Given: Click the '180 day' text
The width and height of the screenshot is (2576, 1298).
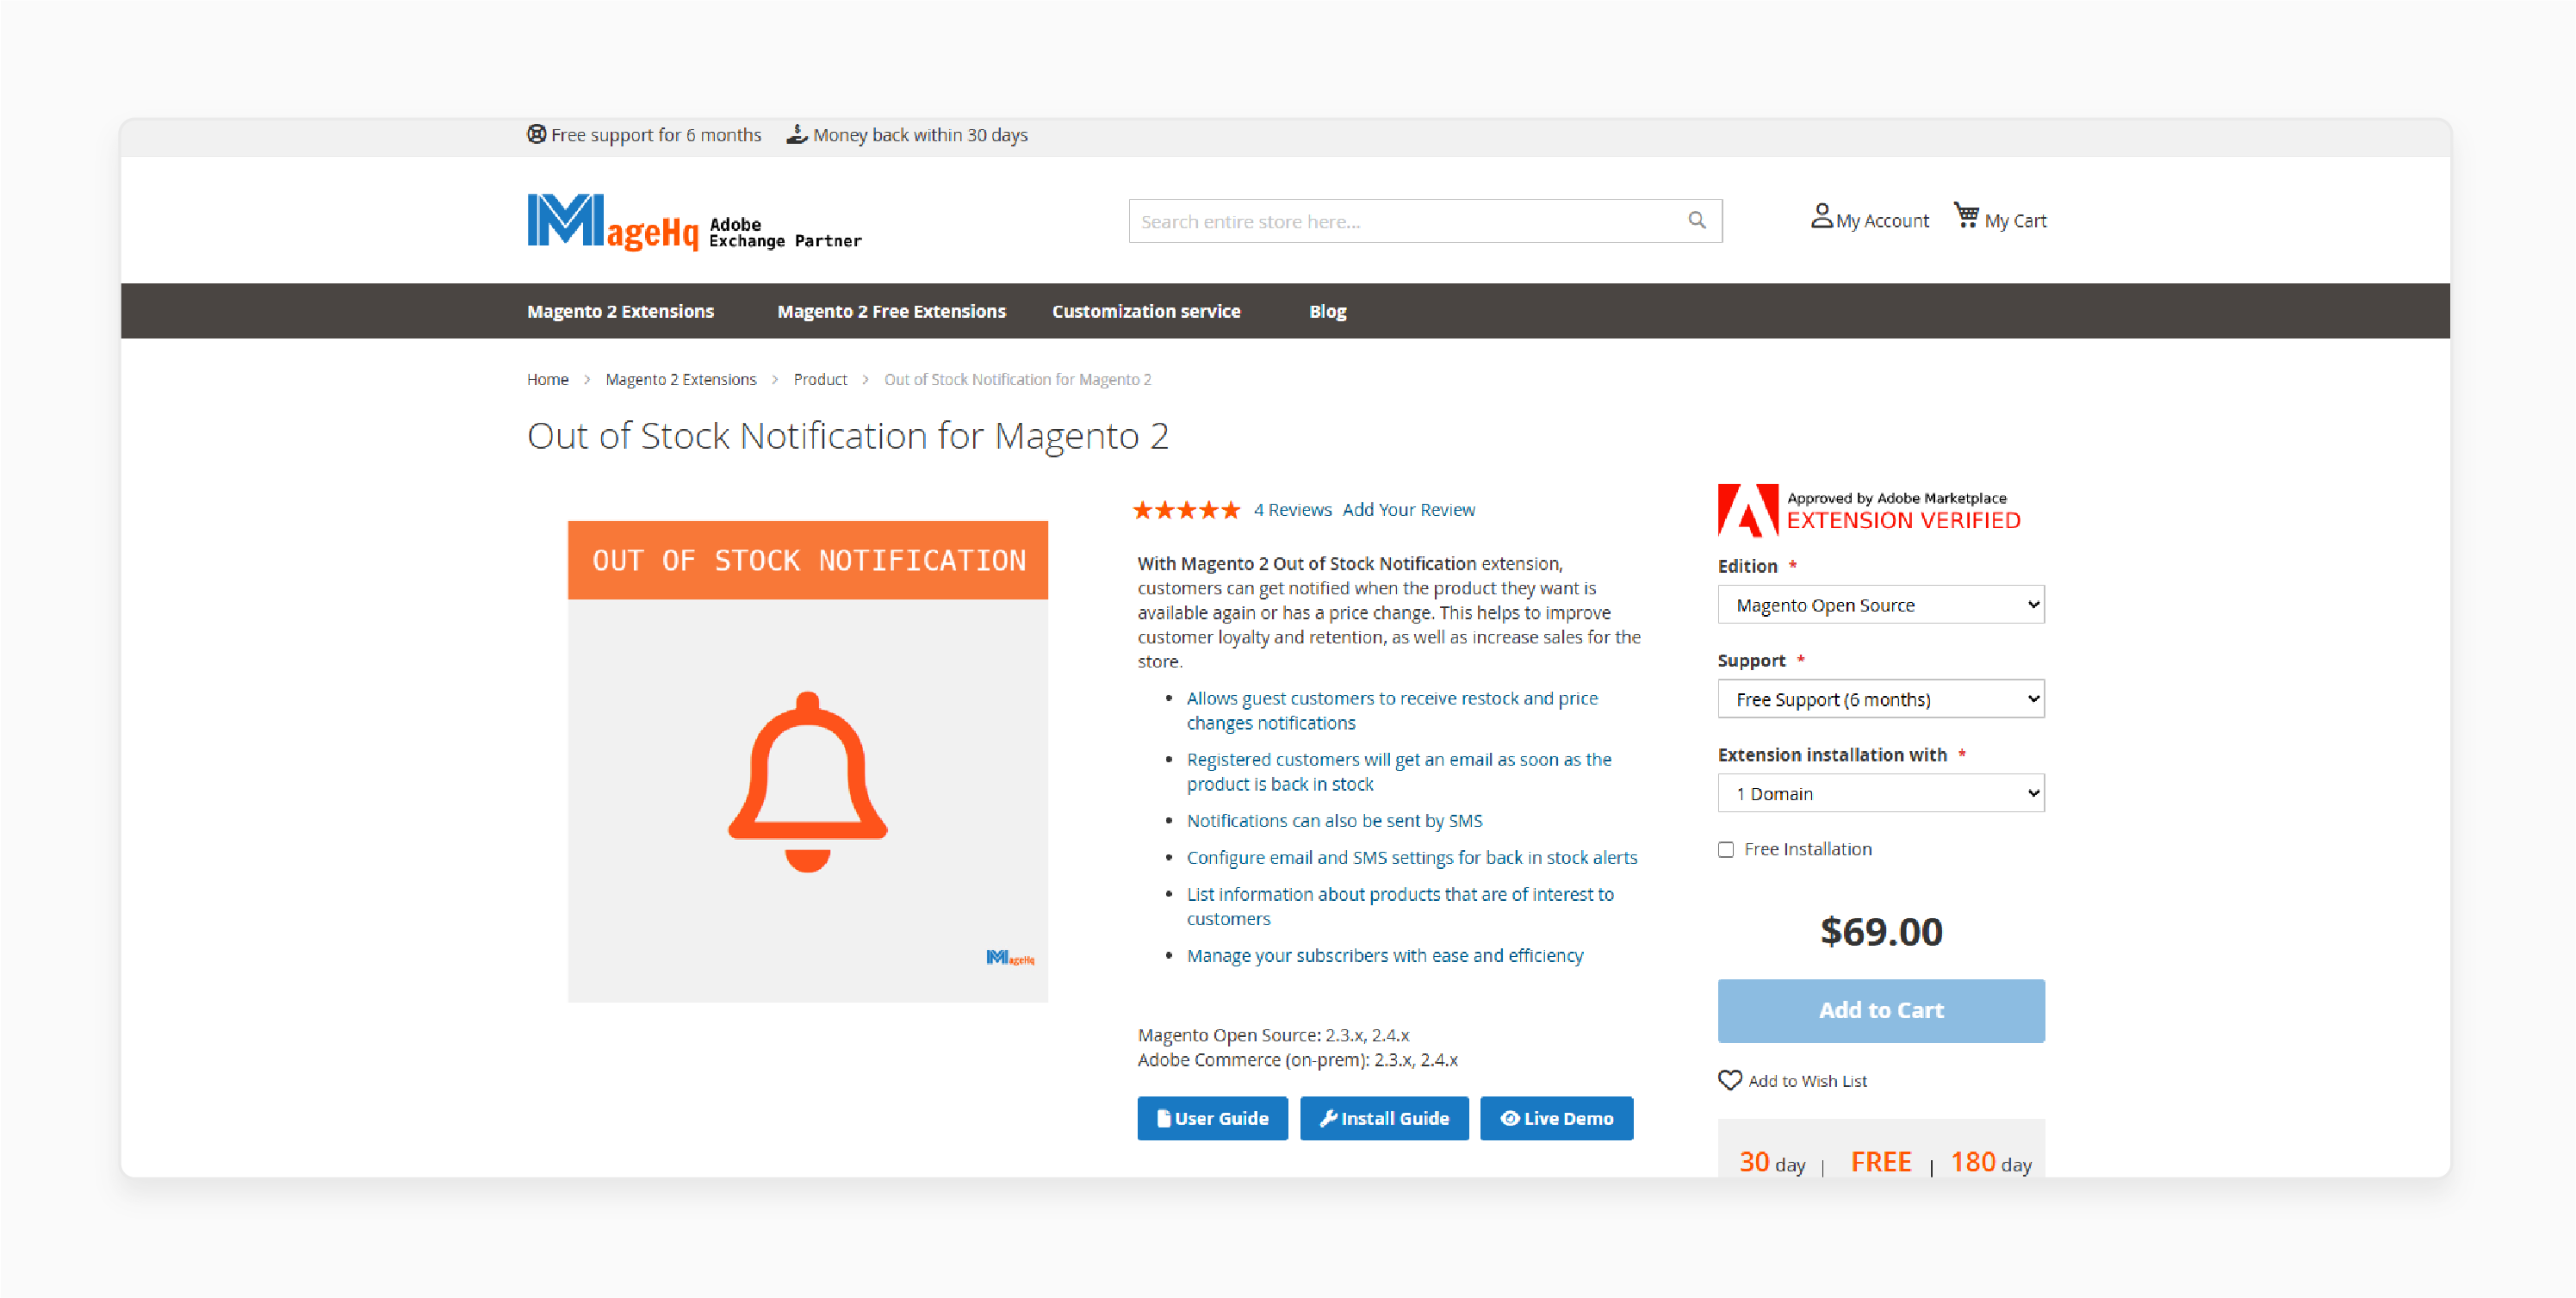Looking at the screenshot, I should 1990,1162.
